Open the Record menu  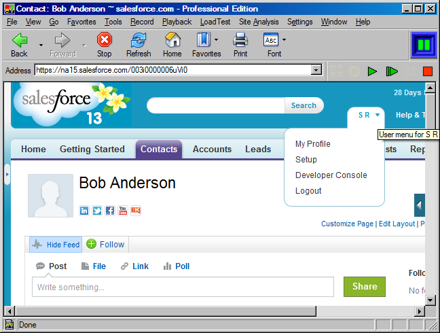(142, 22)
